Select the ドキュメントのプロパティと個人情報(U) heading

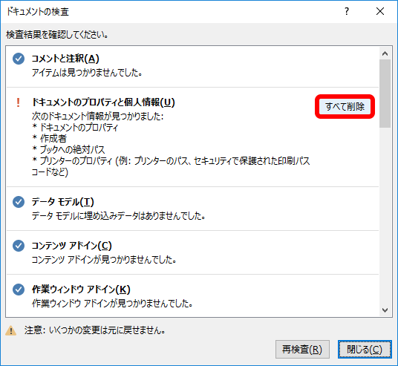tap(103, 102)
